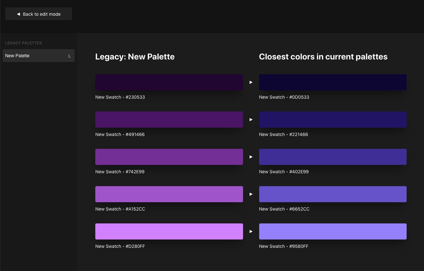This screenshot has height=271, width=424.
Task: Select the closest color swatch #402E99
Action: click(x=333, y=157)
